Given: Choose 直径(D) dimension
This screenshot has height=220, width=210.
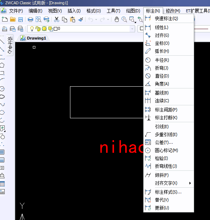Looking at the screenshot, I should click(x=169, y=76).
